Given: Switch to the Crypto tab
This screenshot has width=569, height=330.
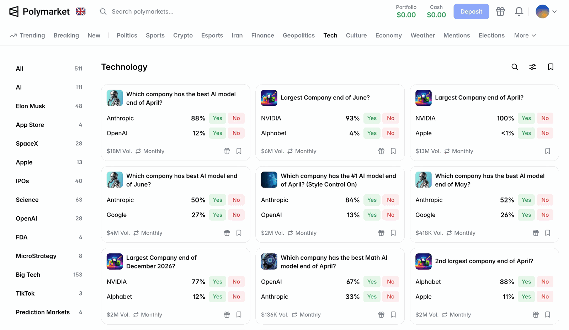Looking at the screenshot, I should point(183,35).
